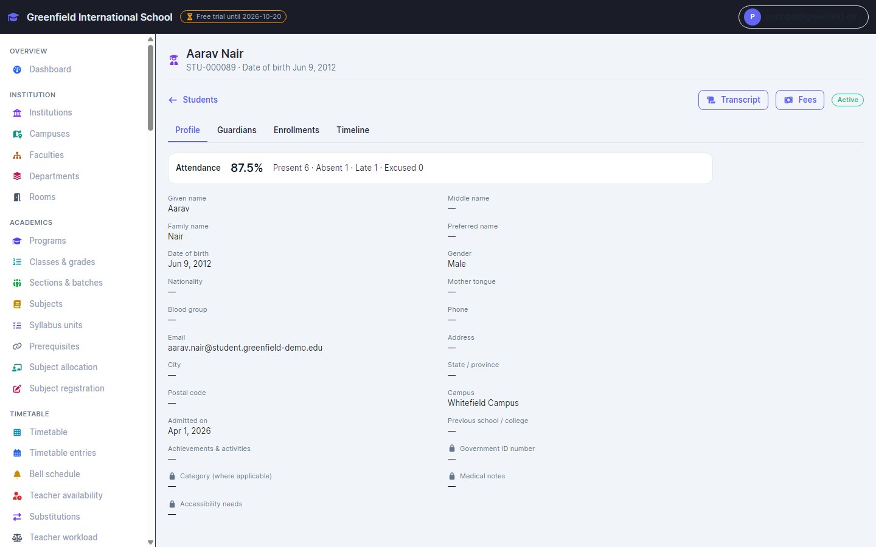Click the Faculties hierarchy icon

(x=17, y=156)
